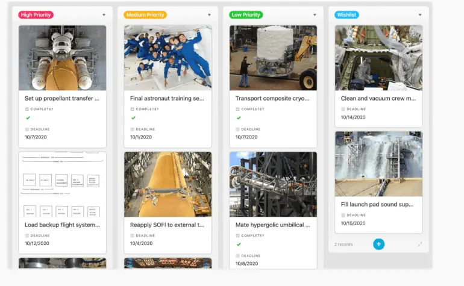The height and width of the screenshot is (286, 464).
Task: Select the date field icon on Reapply SOFI card
Action: pos(133,235)
